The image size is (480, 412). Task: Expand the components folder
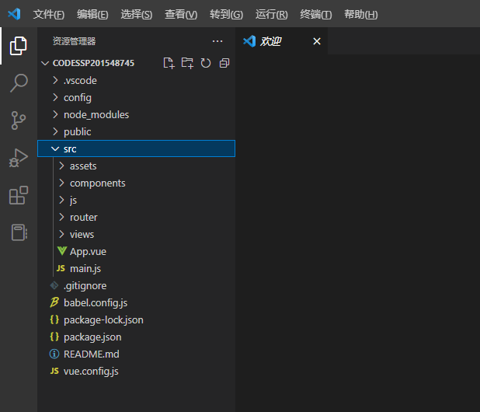[136, 183]
